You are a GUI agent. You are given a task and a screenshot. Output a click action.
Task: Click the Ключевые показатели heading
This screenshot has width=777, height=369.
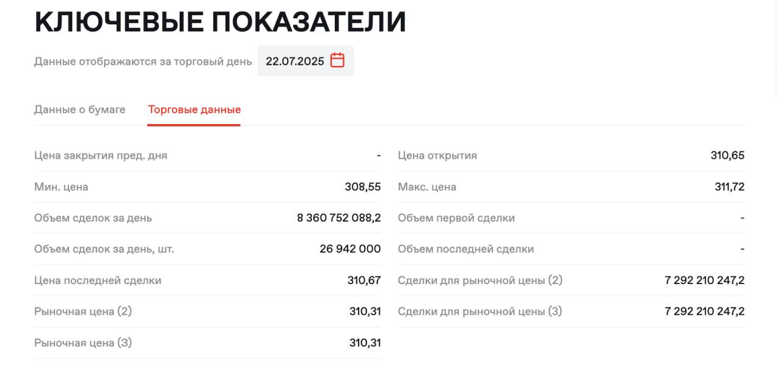[220, 22]
